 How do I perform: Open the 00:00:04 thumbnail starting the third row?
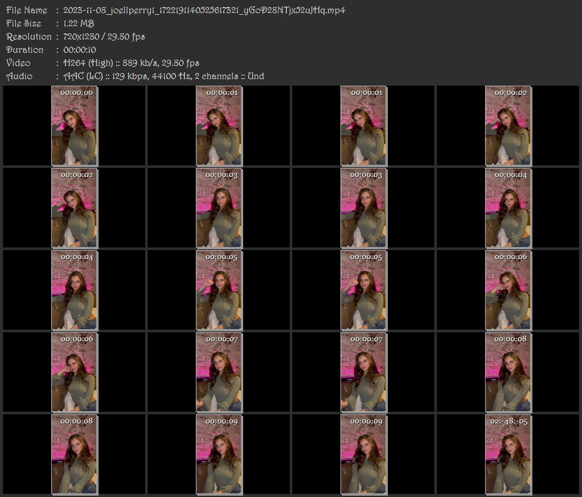pos(74,290)
